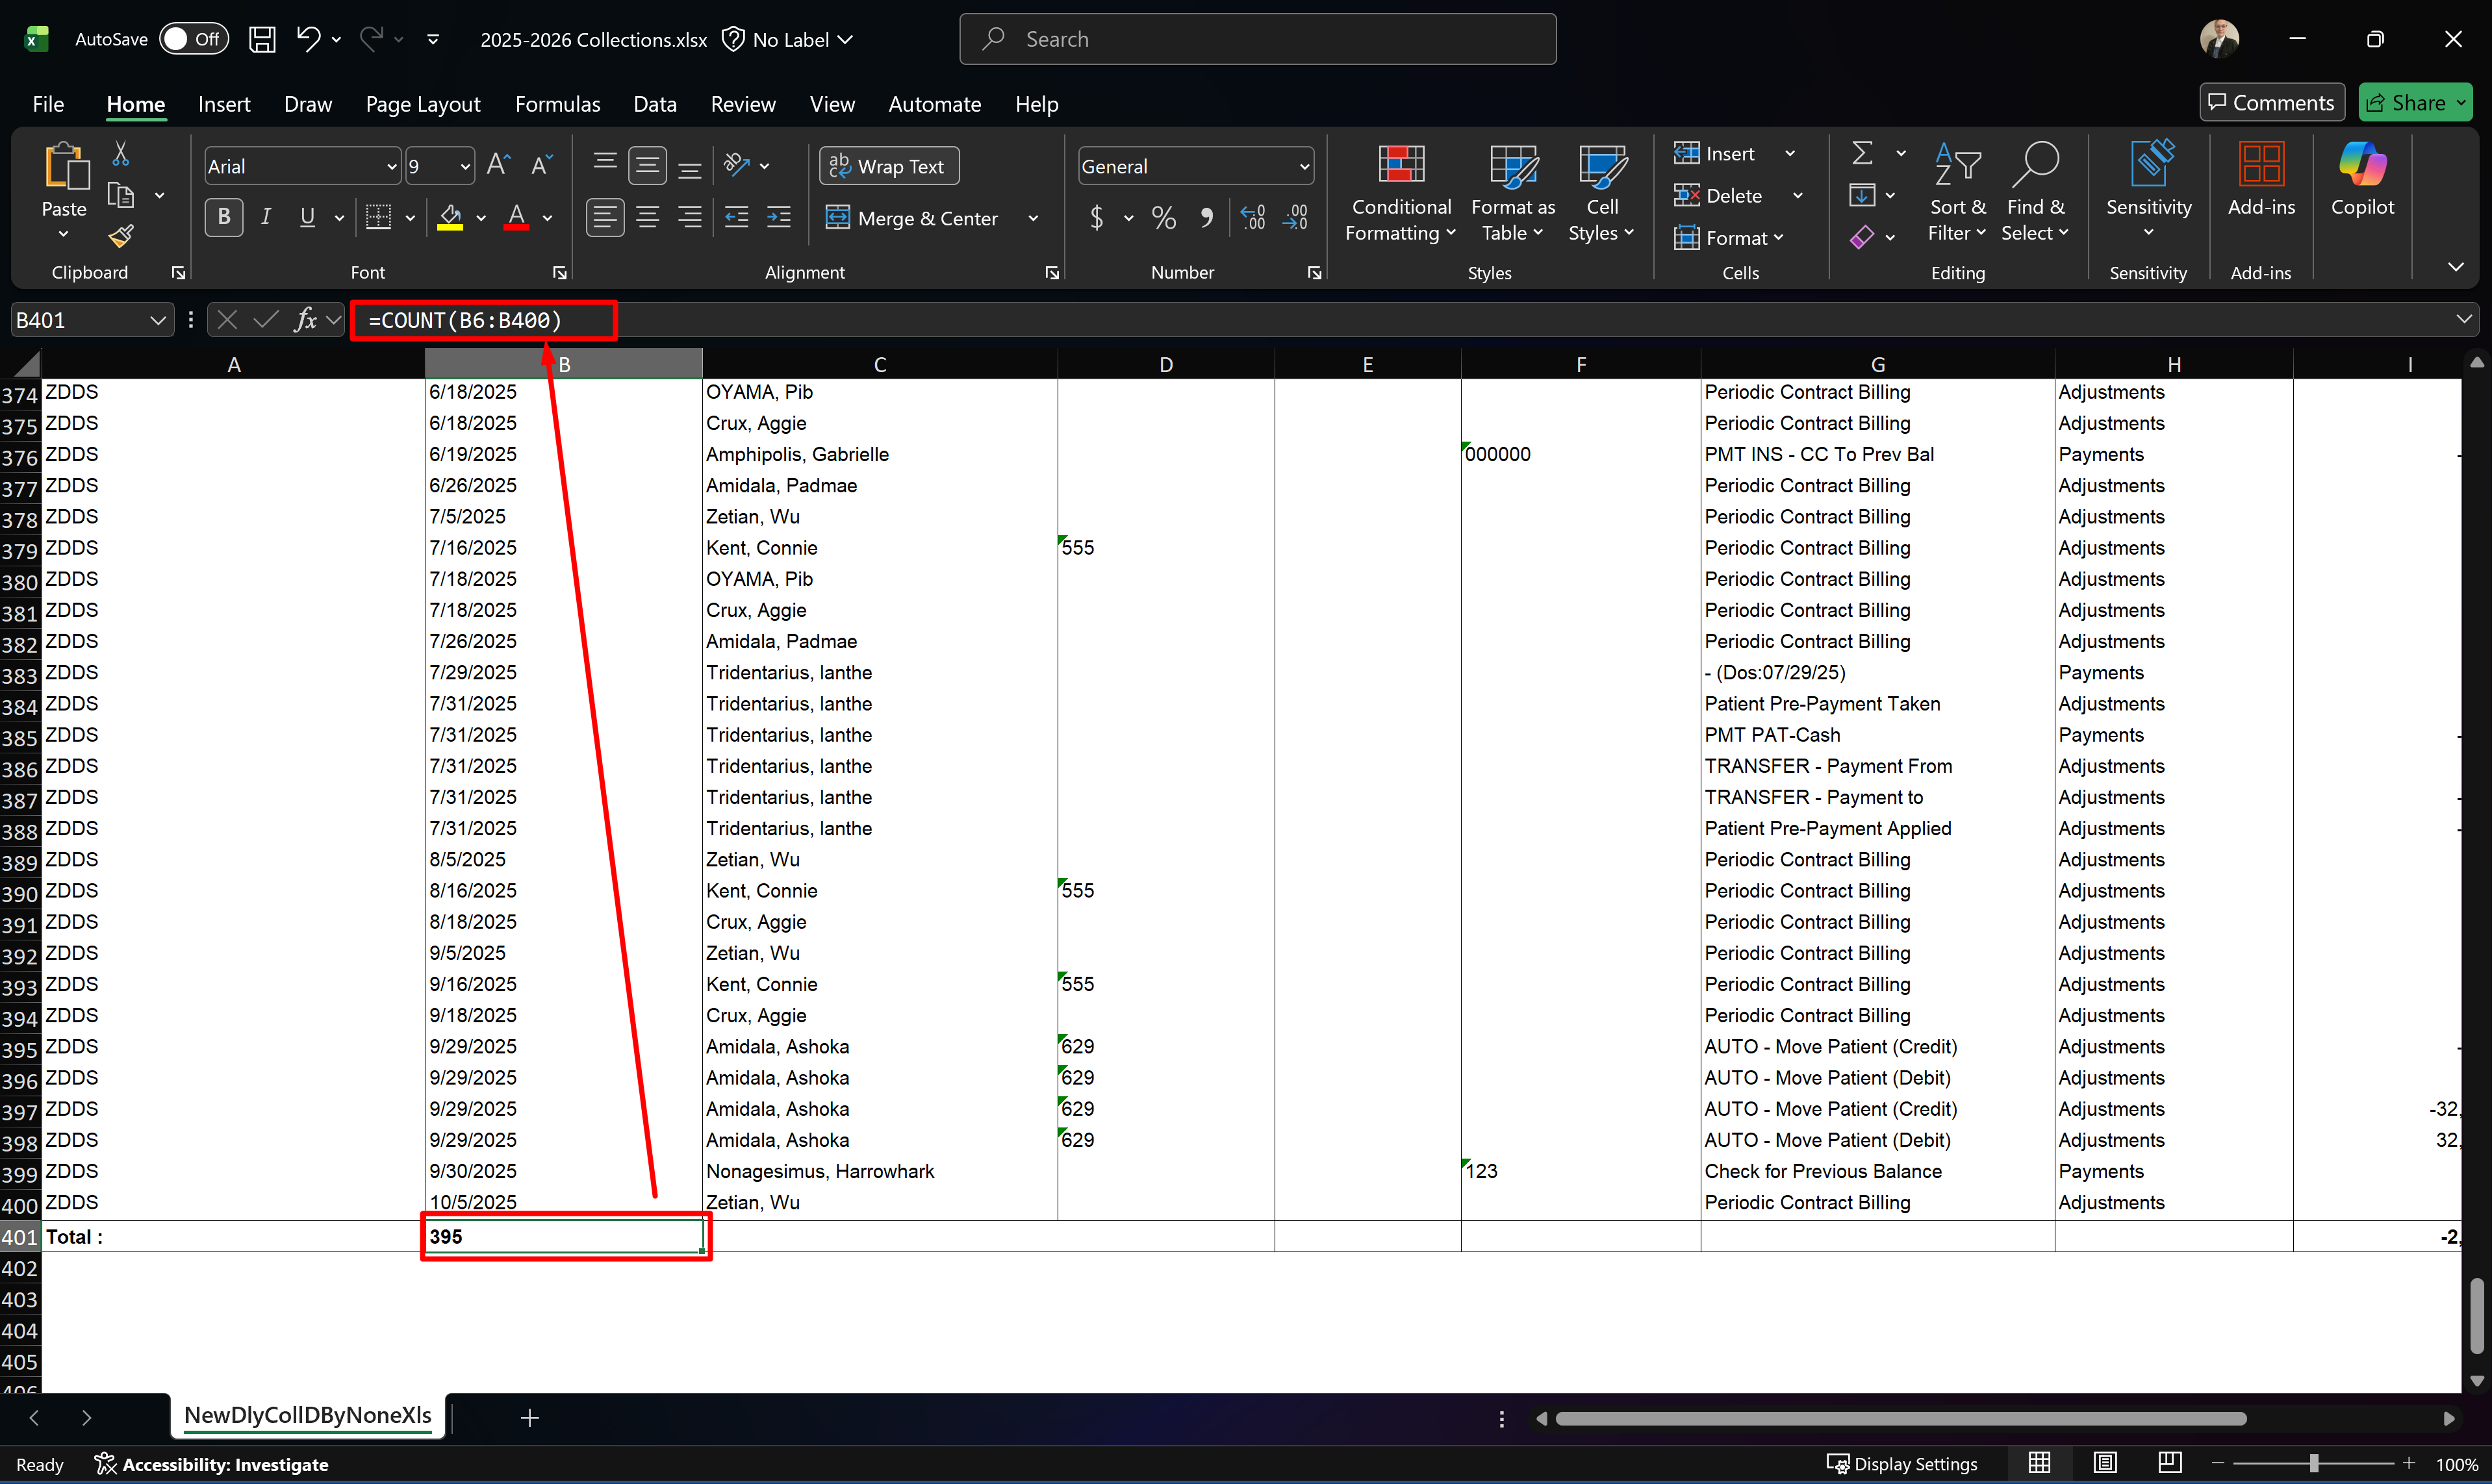This screenshot has height=1484, width=2492.
Task: Apply Accounting dollar number format
Action: coord(1097,217)
